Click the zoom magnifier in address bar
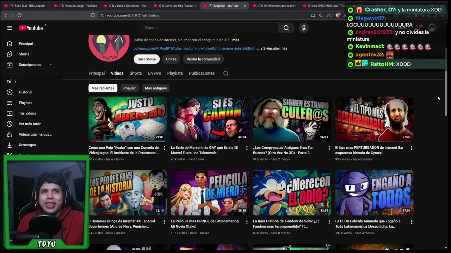Viewport: 451px width, 253px height. (321, 15)
